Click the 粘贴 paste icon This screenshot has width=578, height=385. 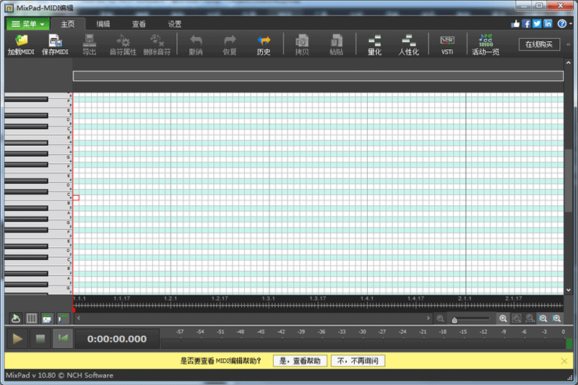(336, 45)
